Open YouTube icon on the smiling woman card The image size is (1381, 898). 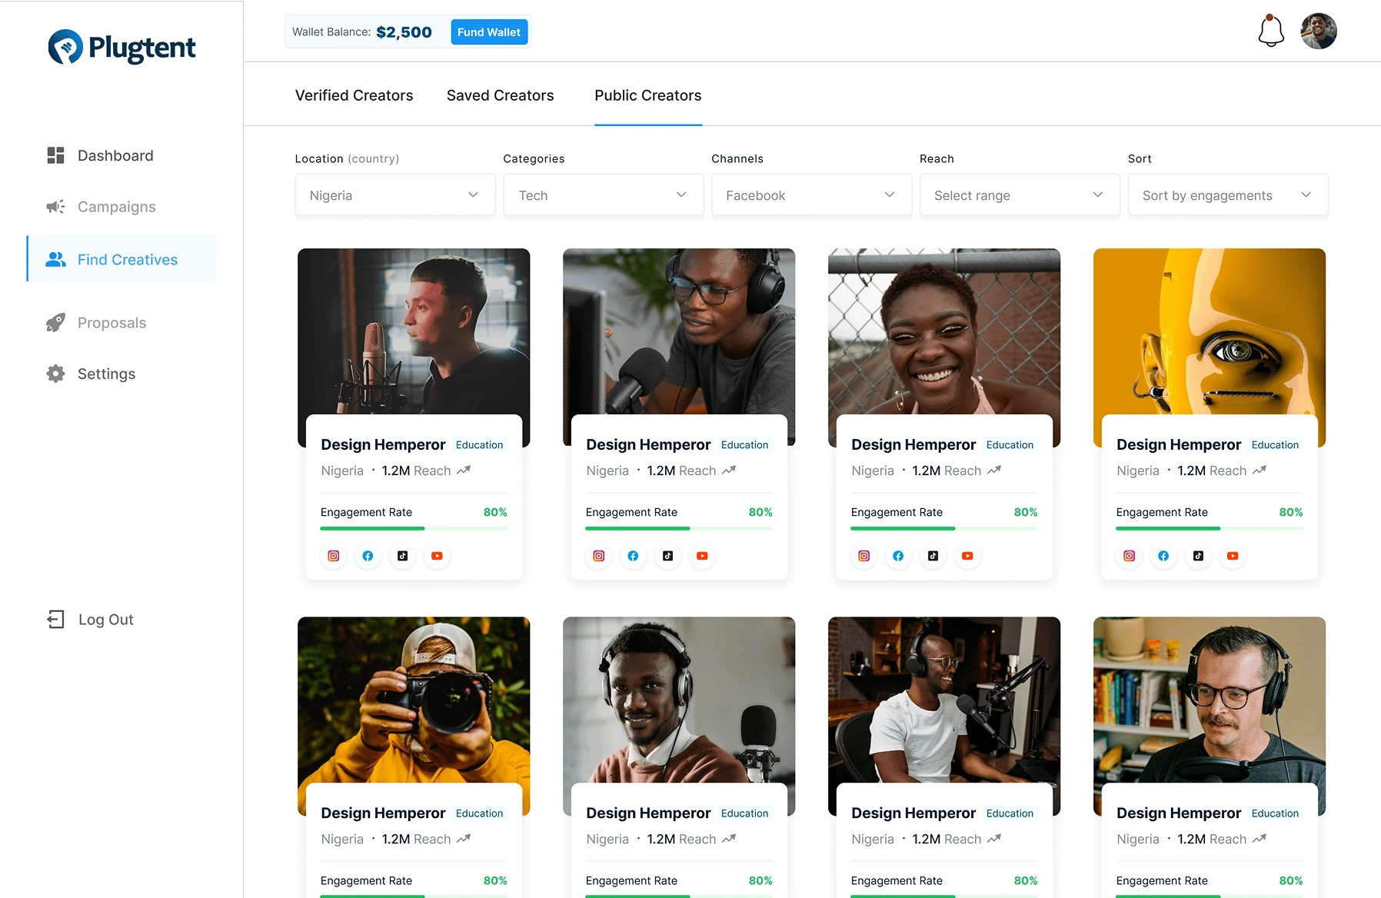click(967, 556)
